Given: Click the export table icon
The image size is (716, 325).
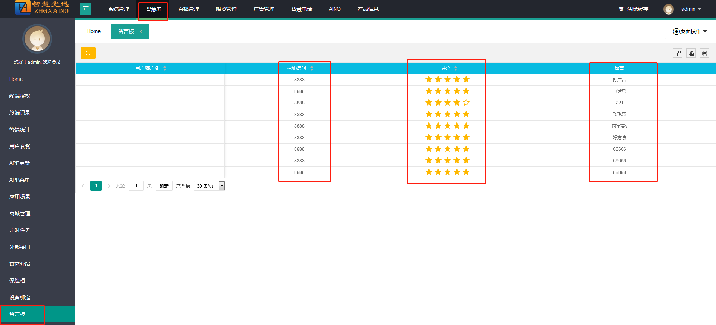Looking at the screenshot, I should click(x=691, y=53).
